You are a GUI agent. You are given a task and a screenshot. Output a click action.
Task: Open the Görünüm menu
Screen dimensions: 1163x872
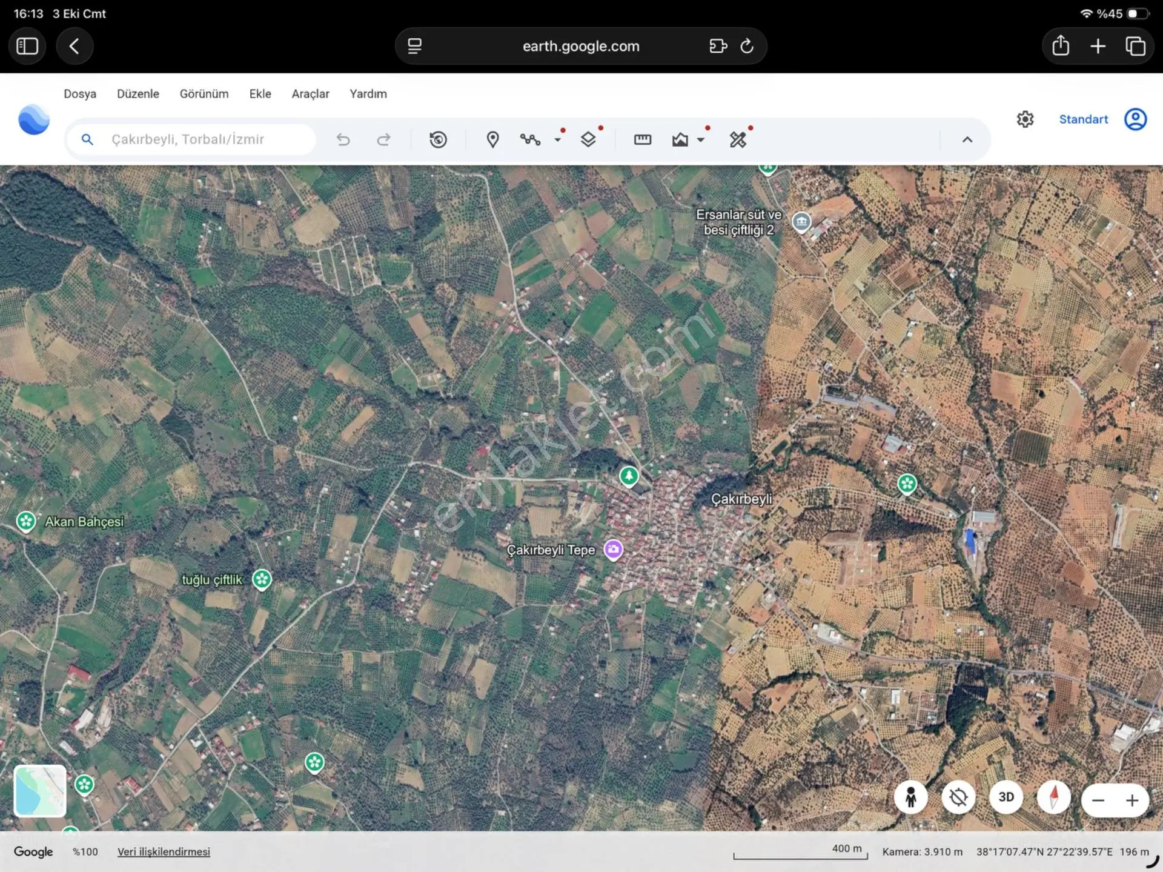(204, 94)
